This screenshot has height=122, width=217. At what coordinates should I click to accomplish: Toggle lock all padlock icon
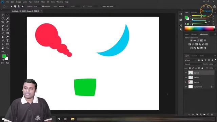[x=202, y=68]
